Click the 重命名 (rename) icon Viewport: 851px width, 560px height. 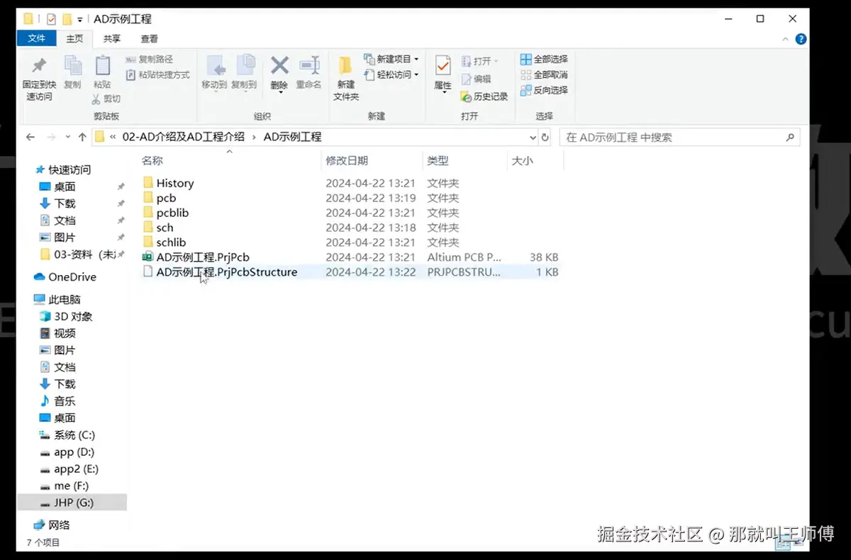309,66
